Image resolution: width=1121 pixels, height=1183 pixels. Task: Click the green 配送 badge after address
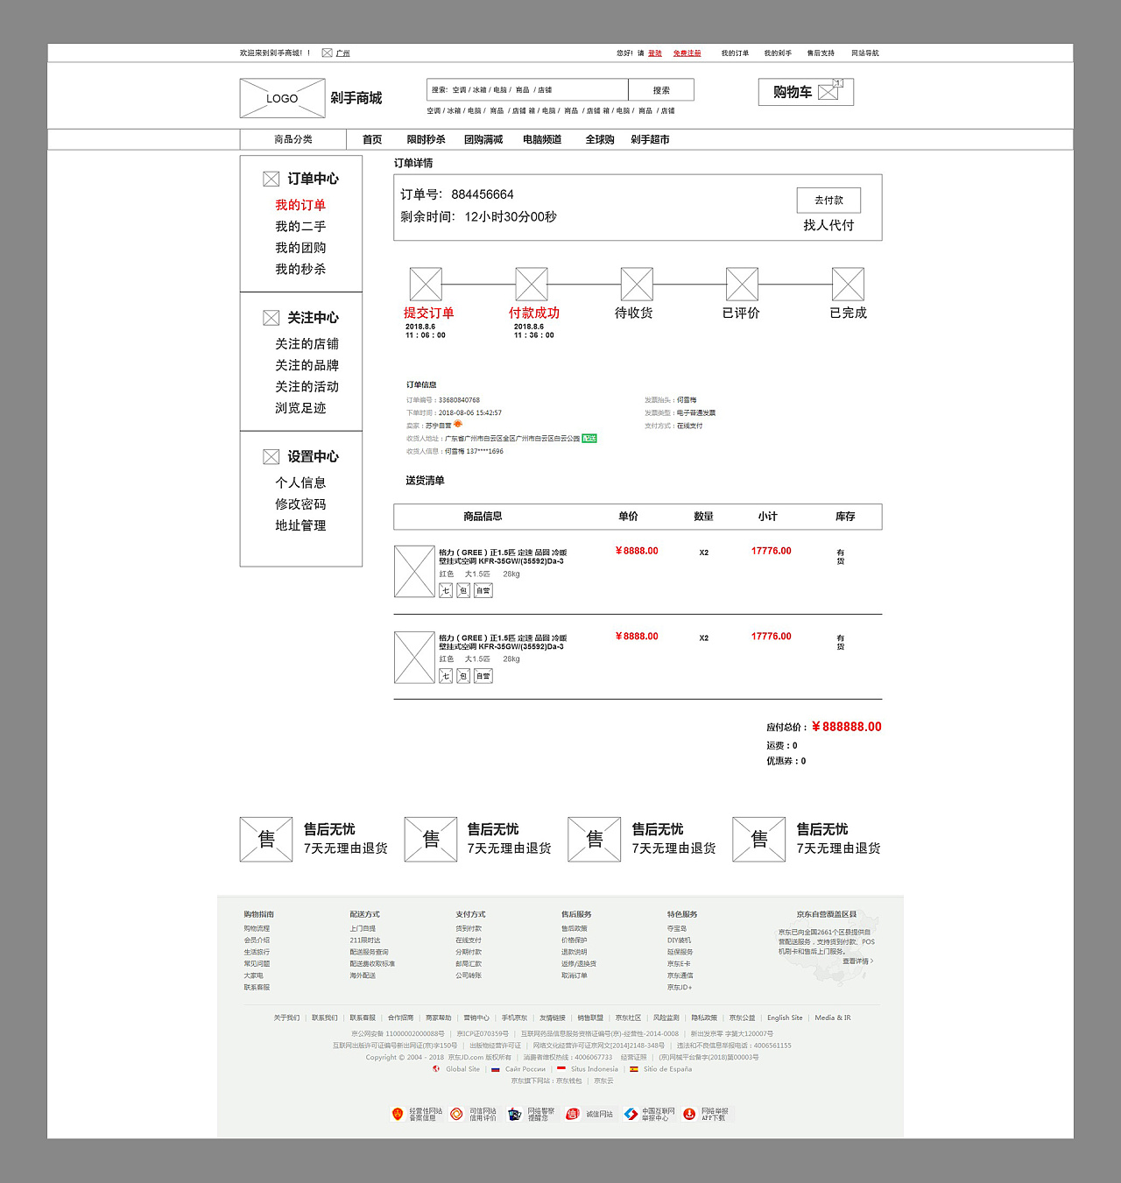(589, 439)
